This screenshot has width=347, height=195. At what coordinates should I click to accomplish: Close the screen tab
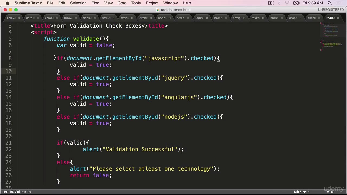coord(188,18)
